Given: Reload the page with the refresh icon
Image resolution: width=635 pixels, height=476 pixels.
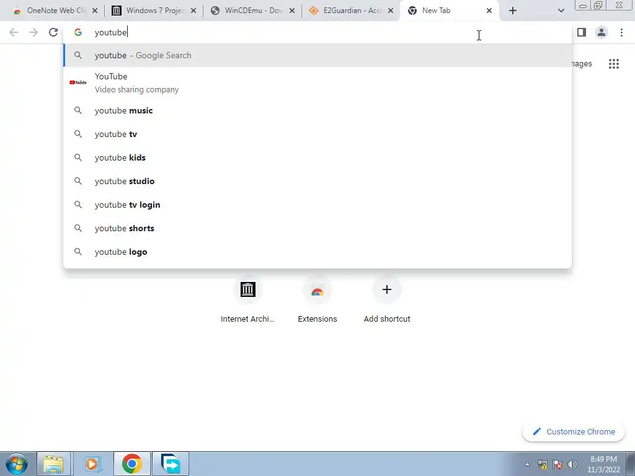Looking at the screenshot, I should 53,32.
